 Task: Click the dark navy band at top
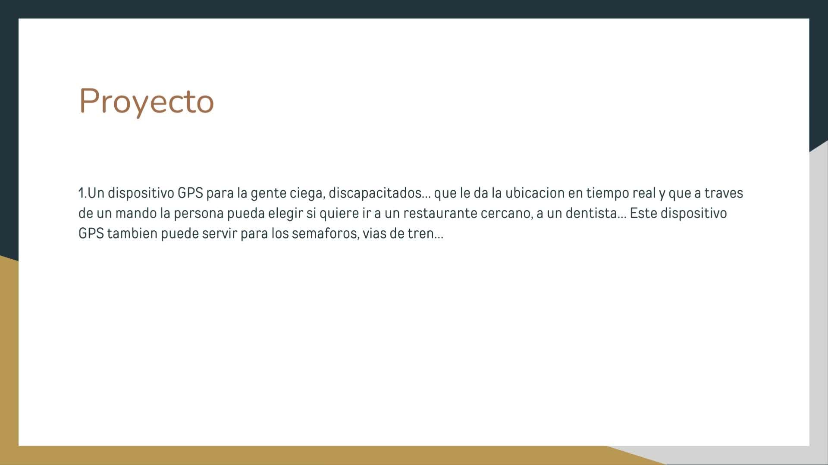(414, 9)
